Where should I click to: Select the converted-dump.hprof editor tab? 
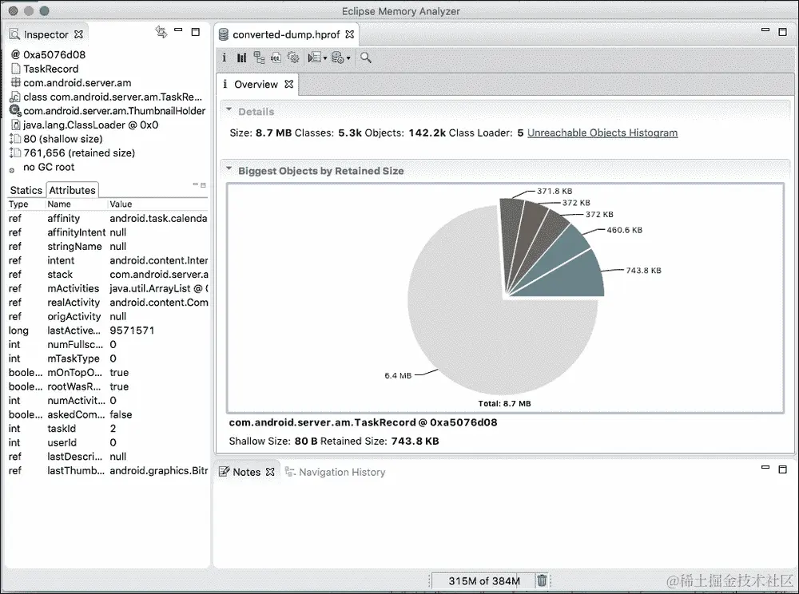pyautogui.click(x=286, y=34)
